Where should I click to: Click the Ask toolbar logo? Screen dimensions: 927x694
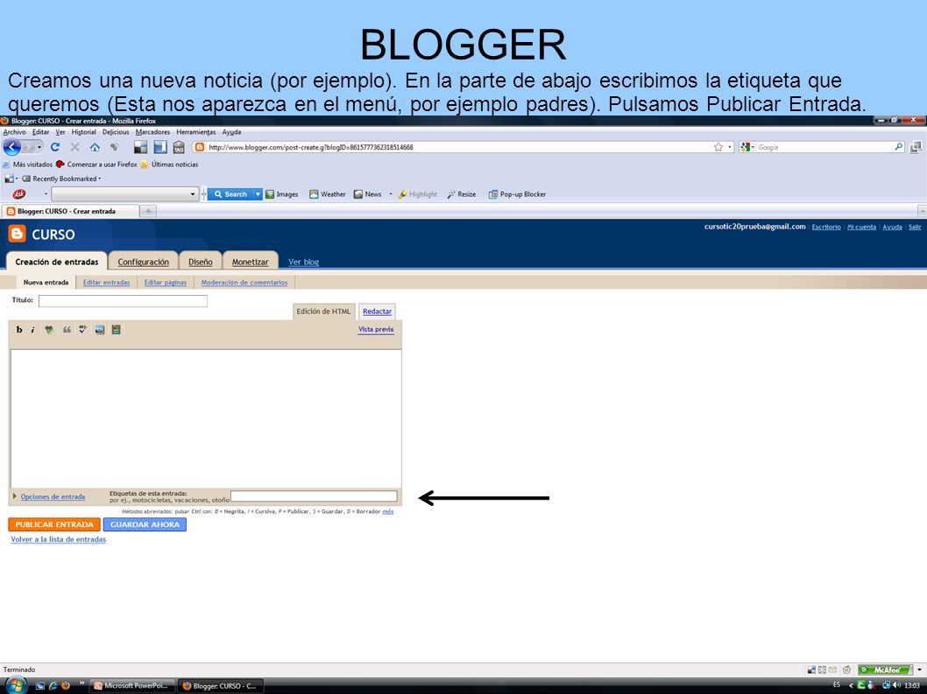click(19, 193)
